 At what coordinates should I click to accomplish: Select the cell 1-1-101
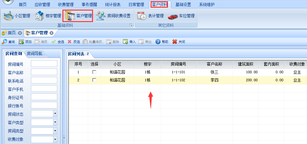(179, 72)
